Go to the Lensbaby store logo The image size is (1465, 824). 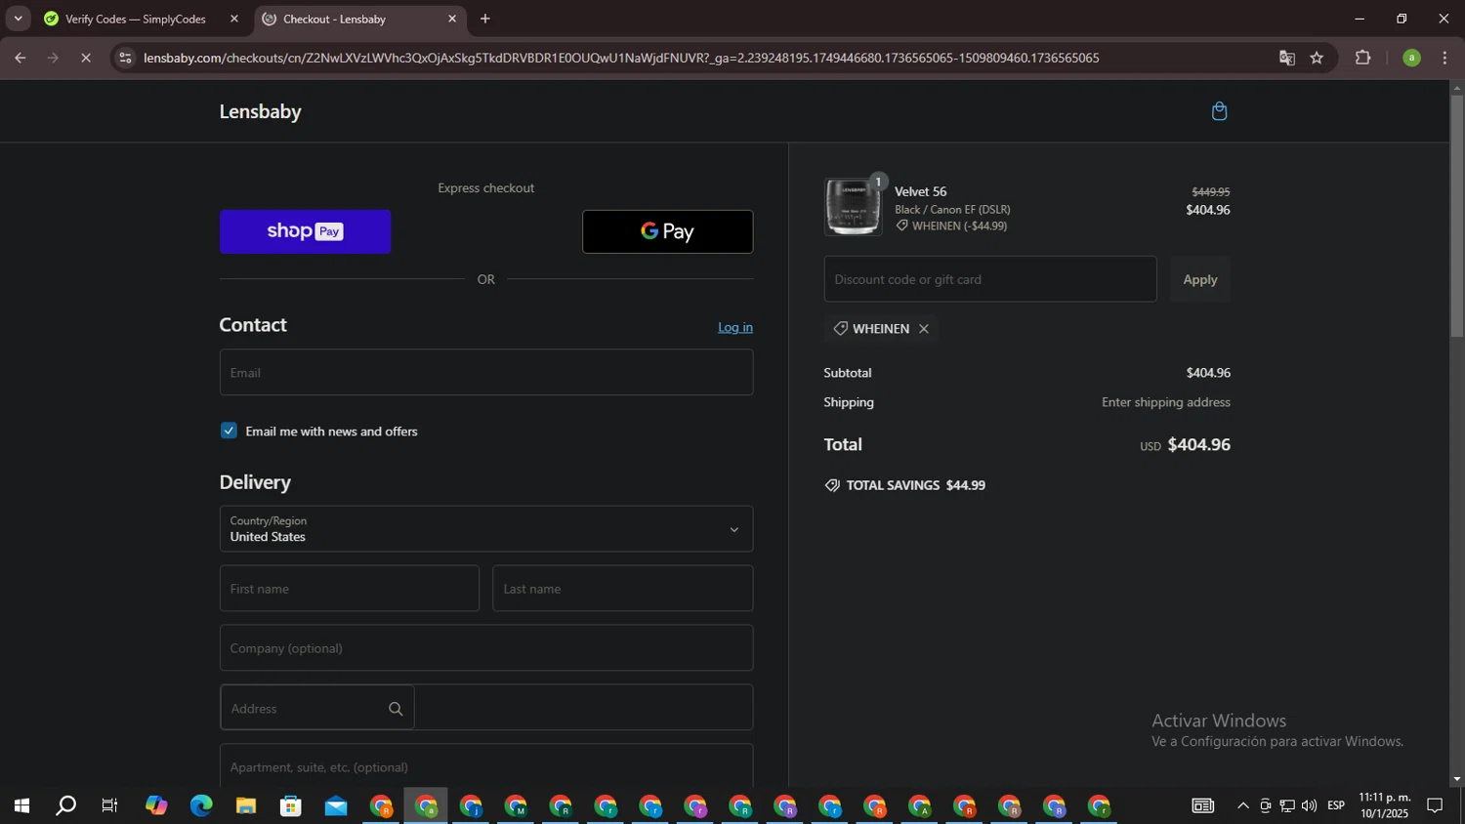point(260,111)
